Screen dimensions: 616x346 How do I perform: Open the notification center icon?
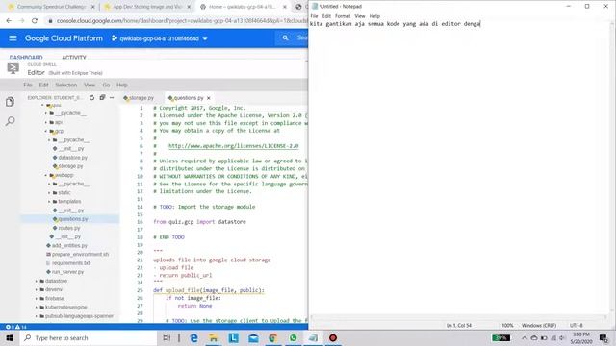(603, 337)
